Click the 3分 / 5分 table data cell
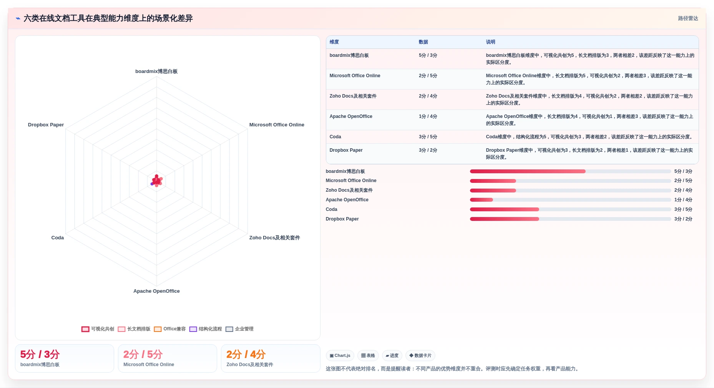 [428, 137]
